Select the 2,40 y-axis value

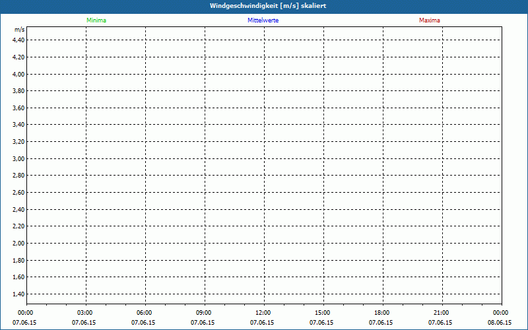click(19, 210)
